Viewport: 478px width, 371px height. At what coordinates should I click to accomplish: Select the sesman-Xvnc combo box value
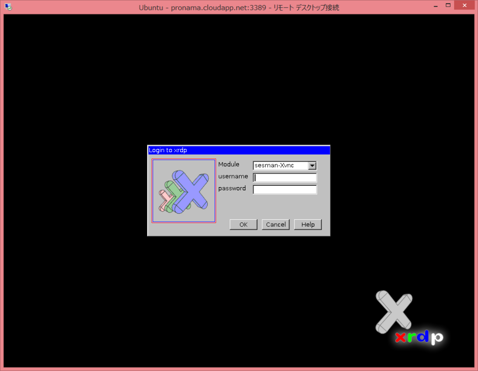click(280, 165)
